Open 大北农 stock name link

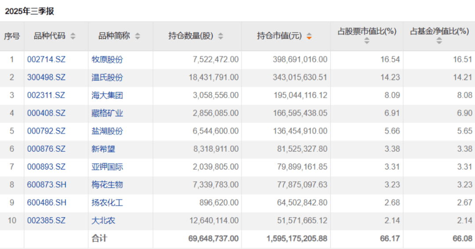tap(103, 220)
